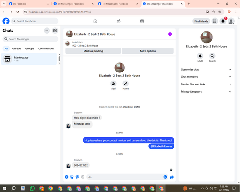
Task: Click the browser address bar
Action: (x=115, y=12)
